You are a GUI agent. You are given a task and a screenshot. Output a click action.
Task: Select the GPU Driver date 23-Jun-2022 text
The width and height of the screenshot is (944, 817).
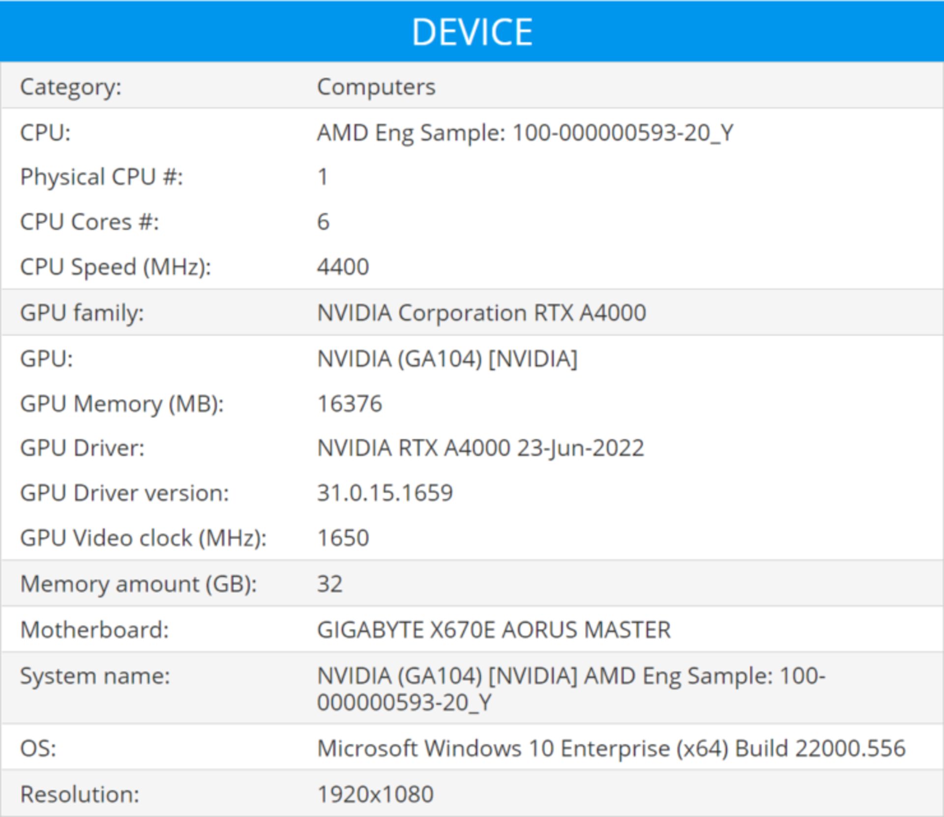[580, 448]
